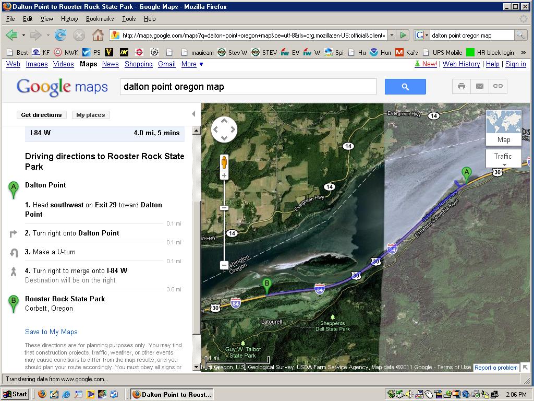This screenshot has width=534, height=401.
Task: Click the Report a problem link
Action: (x=496, y=368)
